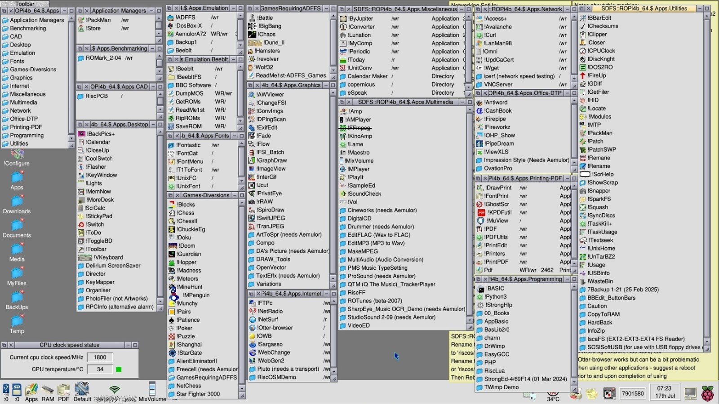Click the current CPU clock speed field

[100, 357]
